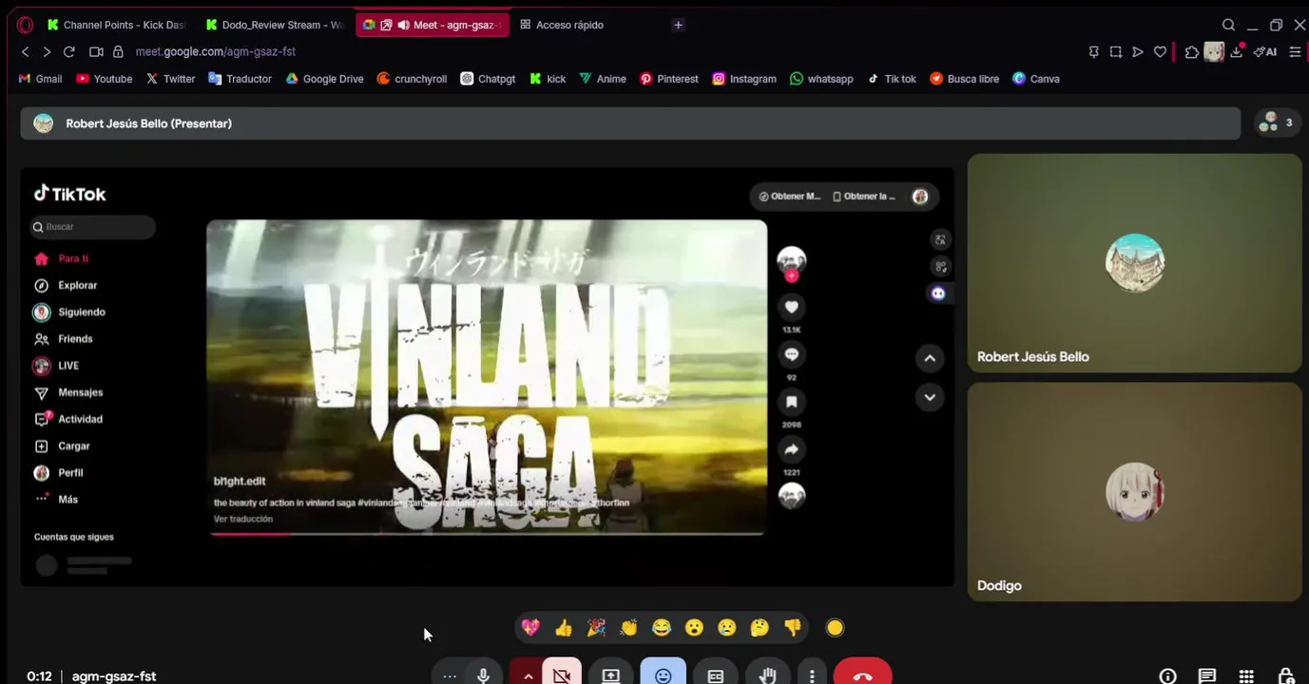This screenshot has width=1309, height=684.
Task: Open Canva bookmark
Action: [x=1035, y=79]
